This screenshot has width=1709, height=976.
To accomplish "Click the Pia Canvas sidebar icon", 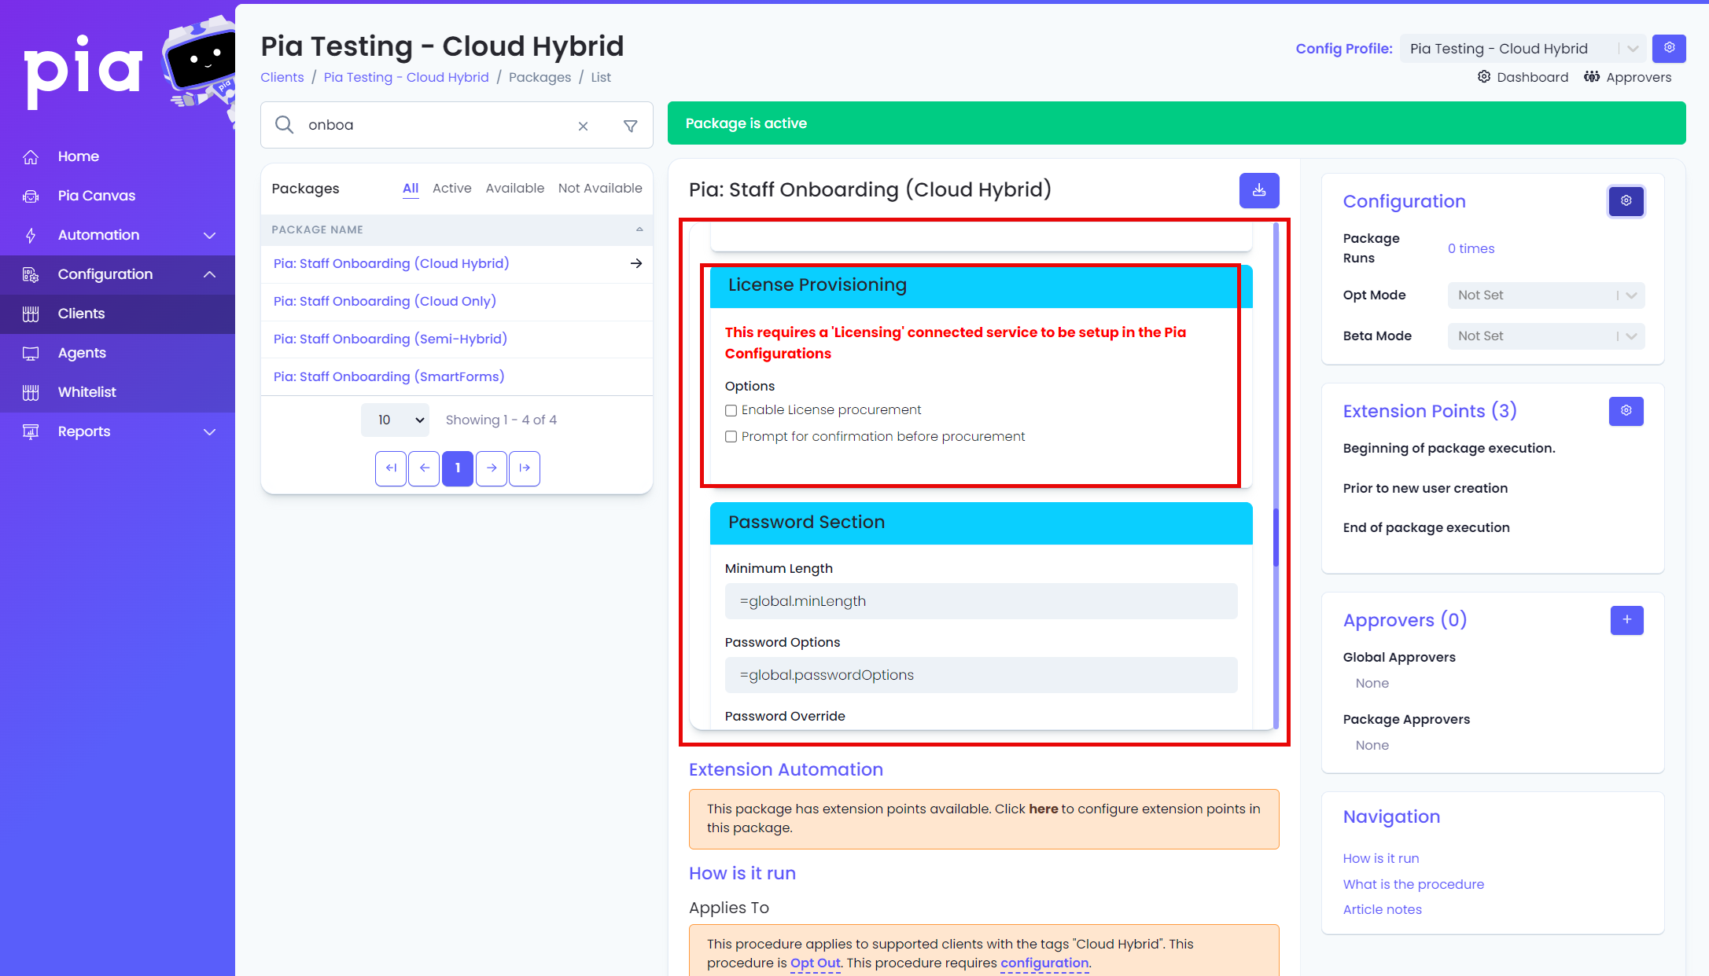I will point(31,196).
